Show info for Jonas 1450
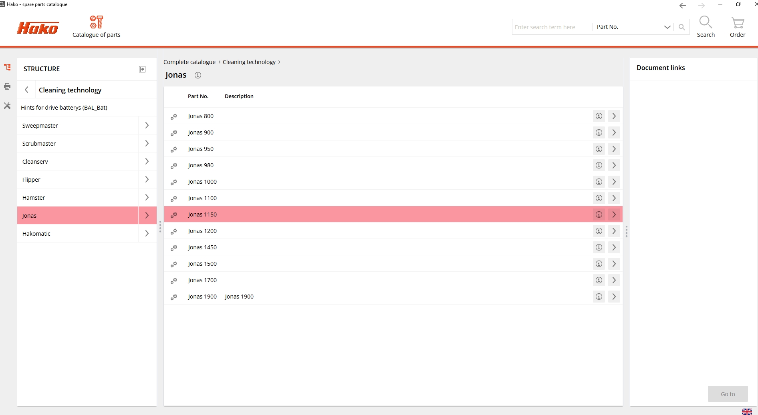The image size is (758, 415). click(599, 247)
